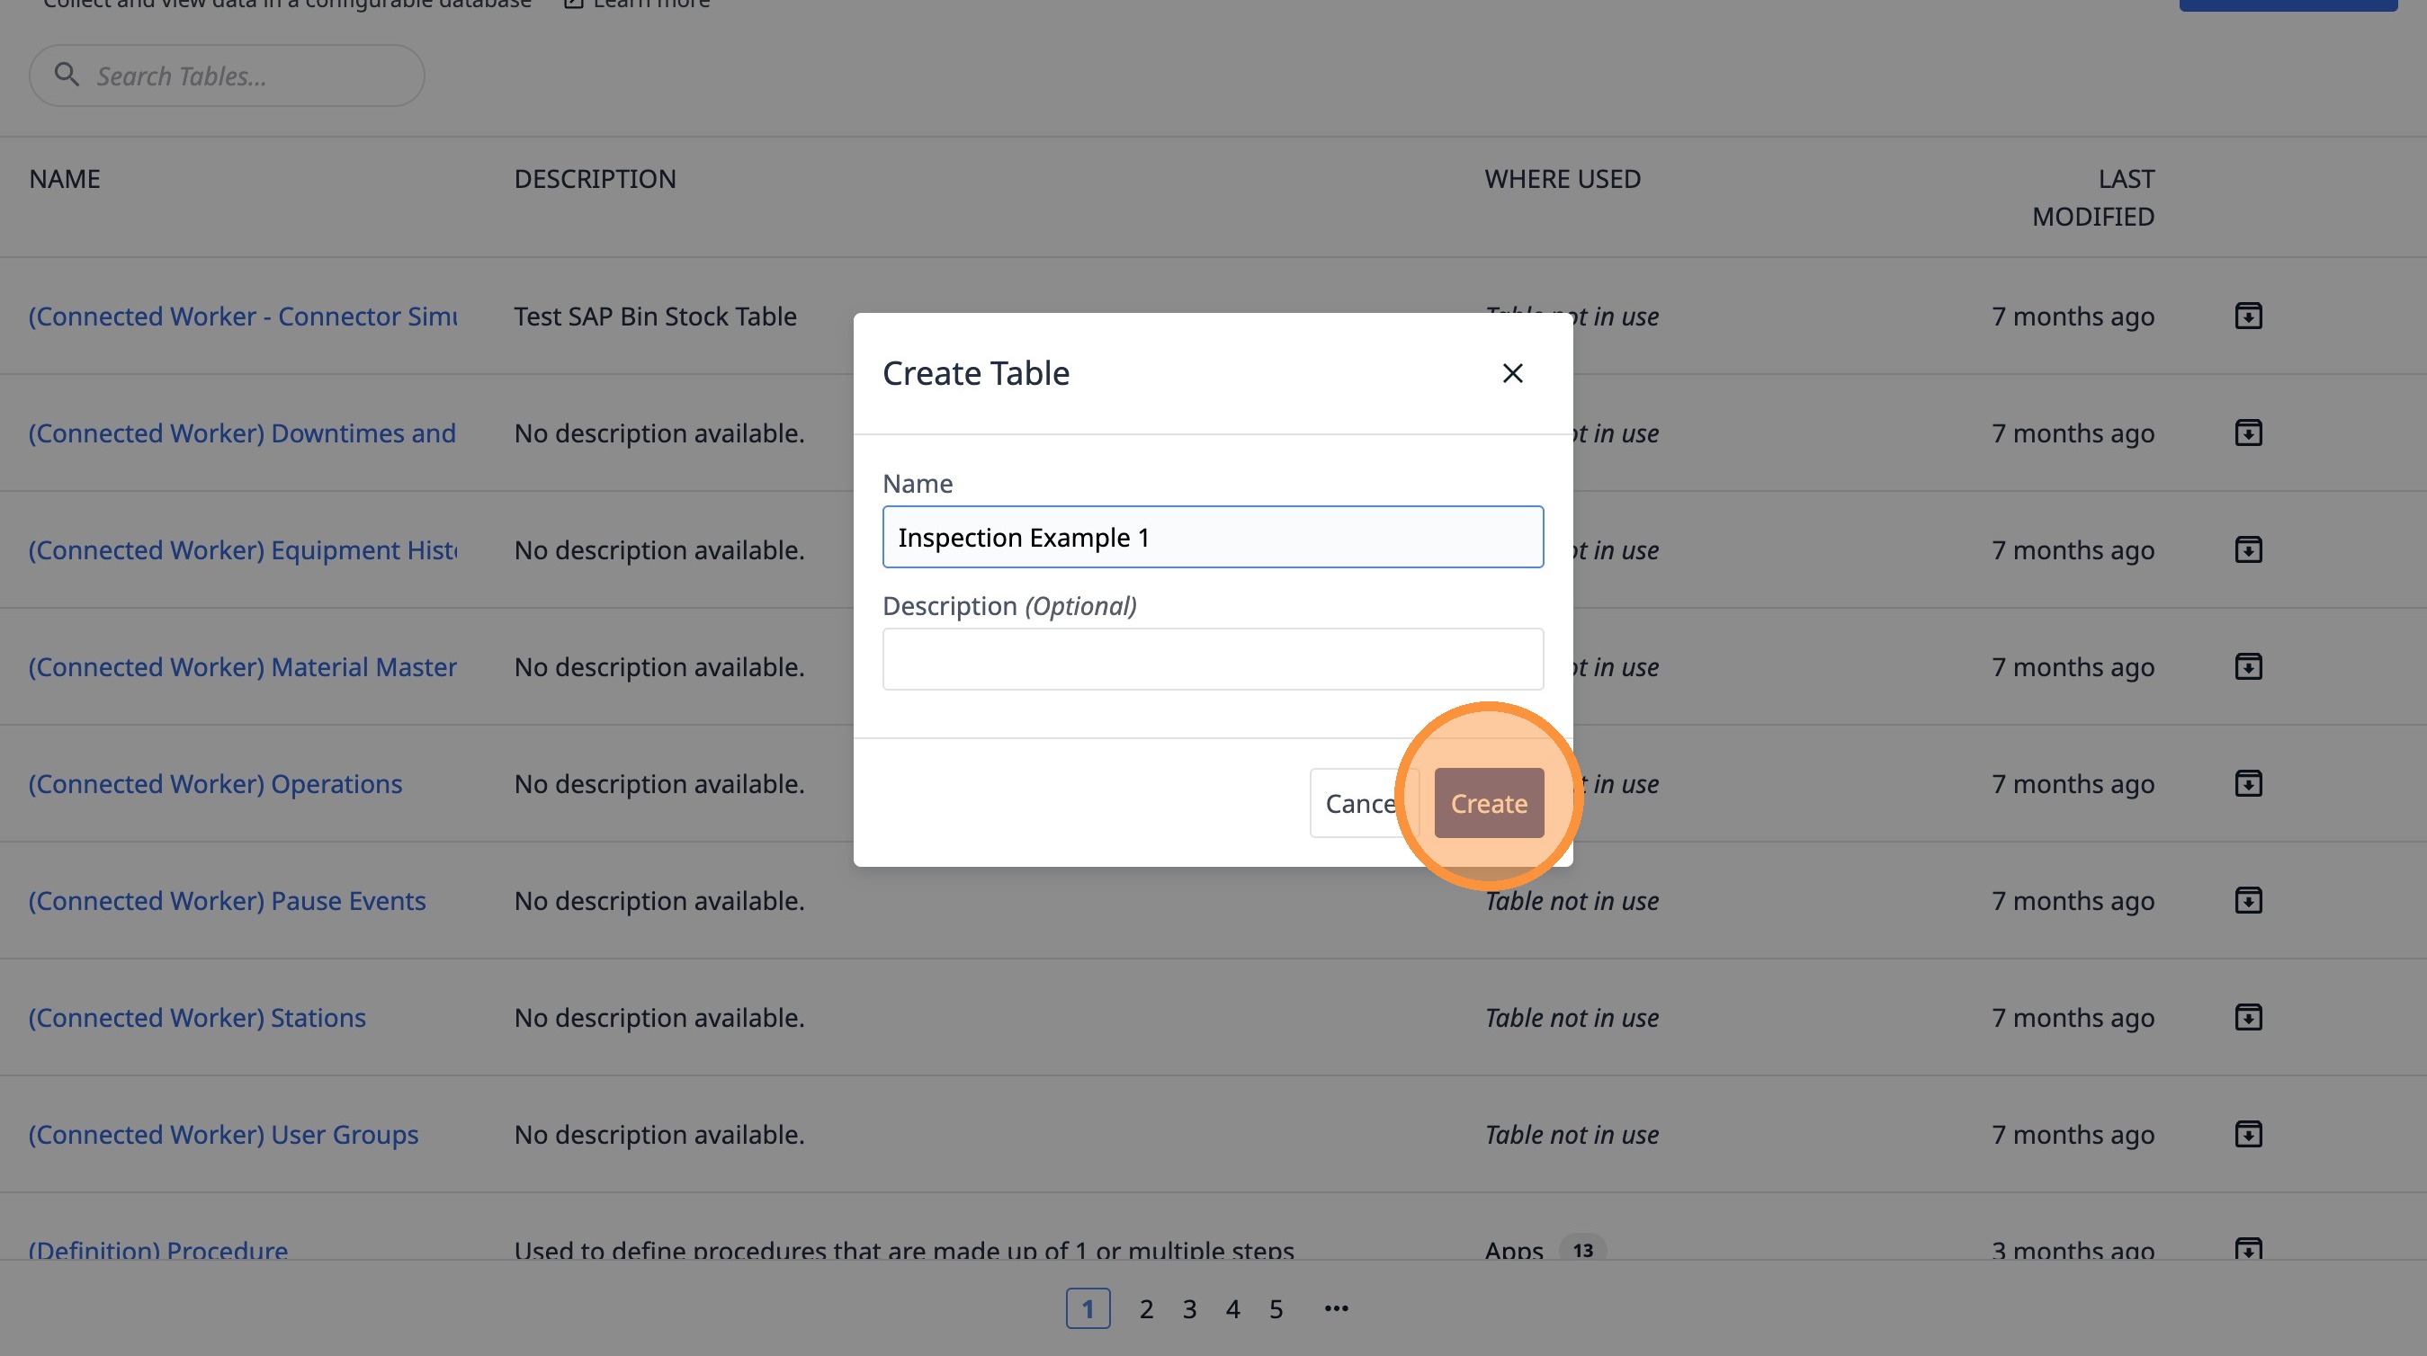Click the Description optional input field

pyautogui.click(x=1213, y=659)
